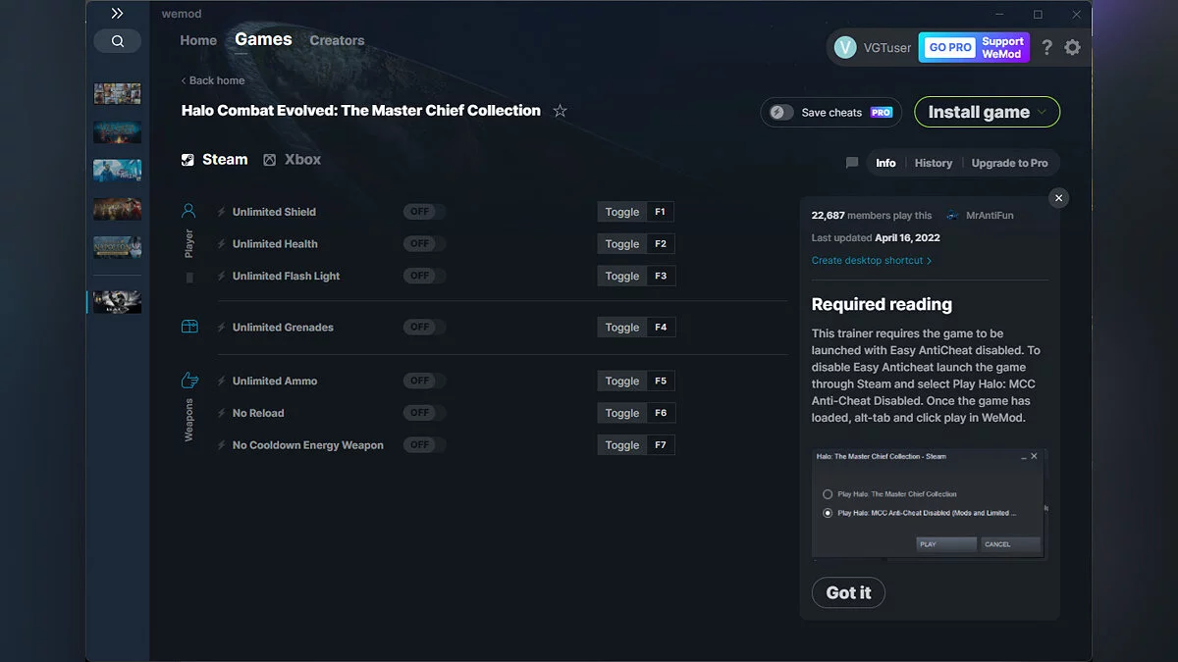Open VGTuser profile avatar
Image resolution: width=1178 pixels, height=662 pixels.
[845, 47]
